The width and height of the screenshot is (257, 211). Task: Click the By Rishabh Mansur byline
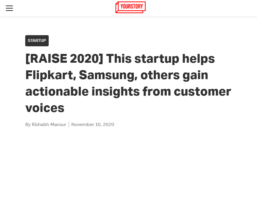coord(46,124)
